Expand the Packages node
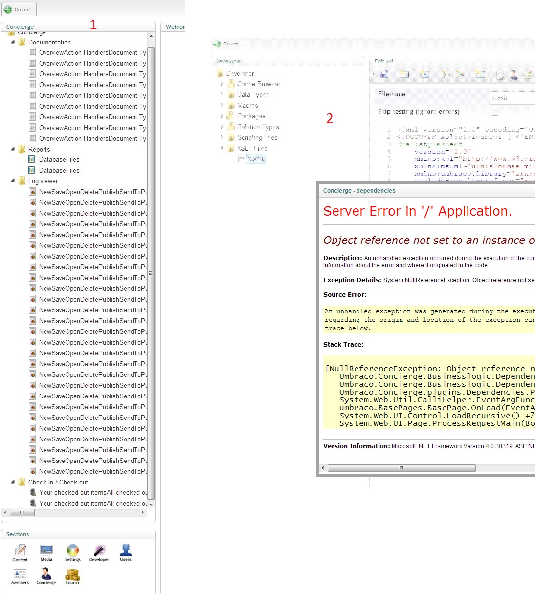 tap(222, 116)
